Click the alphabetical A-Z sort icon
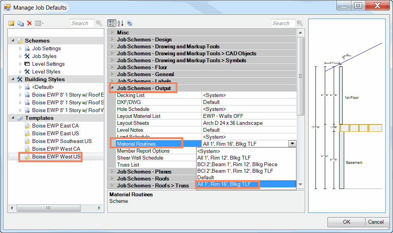Screen dimensions: 393x233 pos(120,23)
